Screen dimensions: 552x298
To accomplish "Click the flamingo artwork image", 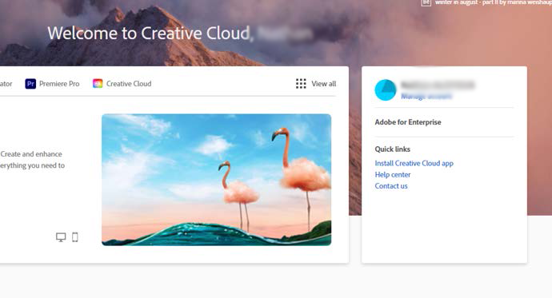I will click(x=217, y=180).
